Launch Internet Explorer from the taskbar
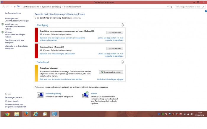This screenshot has width=207, height=129. [35, 114]
